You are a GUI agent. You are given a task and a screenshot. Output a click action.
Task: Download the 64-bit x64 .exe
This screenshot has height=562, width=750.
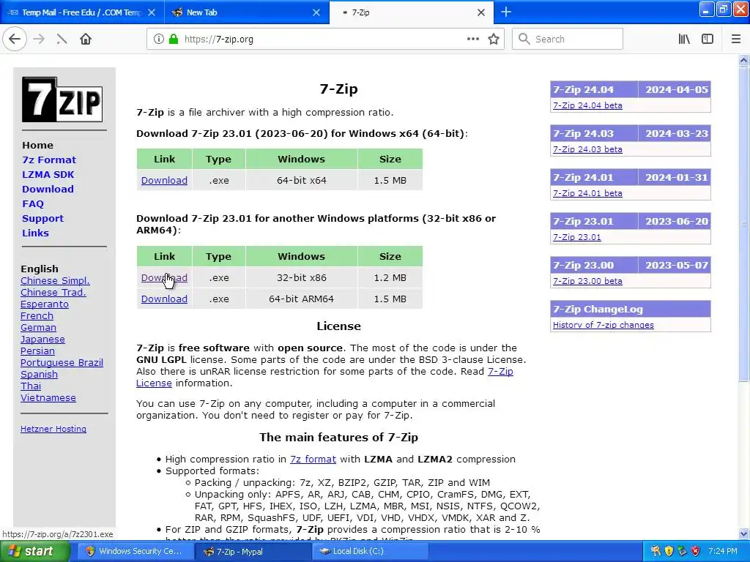pyautogui.click(x=164, y=181)
